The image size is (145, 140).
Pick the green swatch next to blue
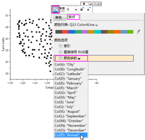[78, 32]
